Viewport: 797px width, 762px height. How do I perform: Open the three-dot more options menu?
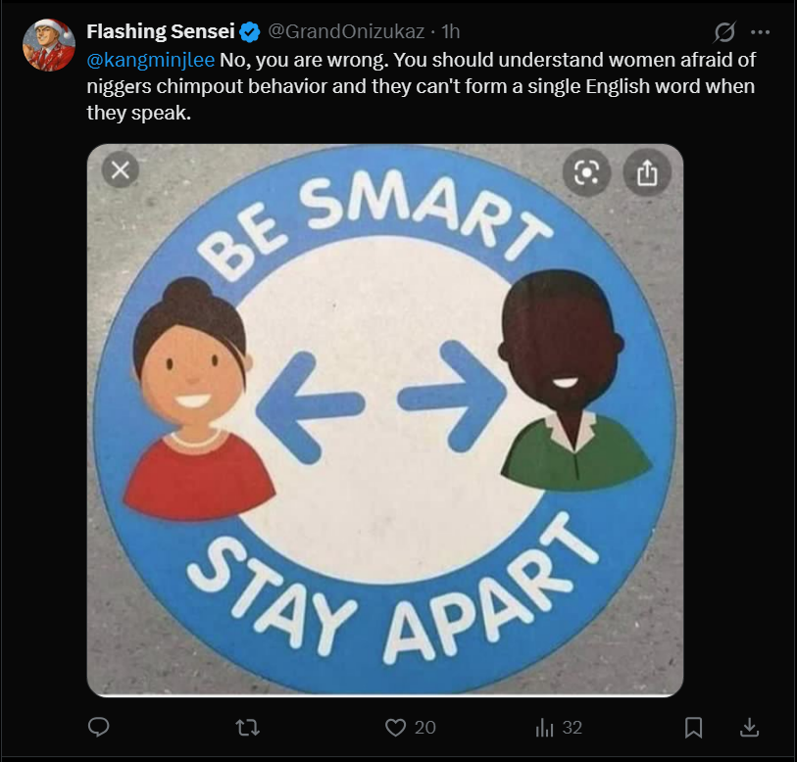(x=760, y=32)
